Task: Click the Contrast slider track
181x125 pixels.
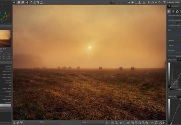Action: pos(174,48)
